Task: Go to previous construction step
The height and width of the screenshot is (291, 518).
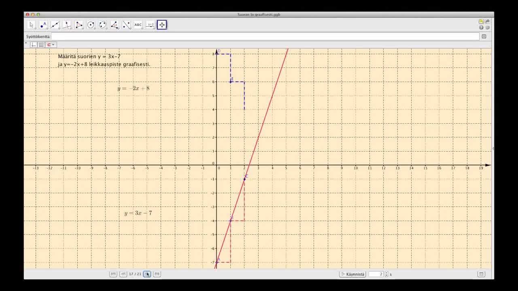Action: click(x=123, y=274)
